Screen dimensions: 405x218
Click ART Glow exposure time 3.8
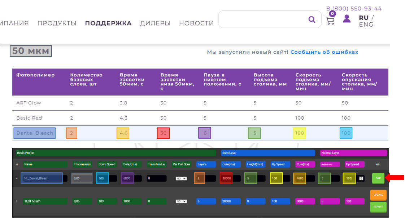point(123,103)
